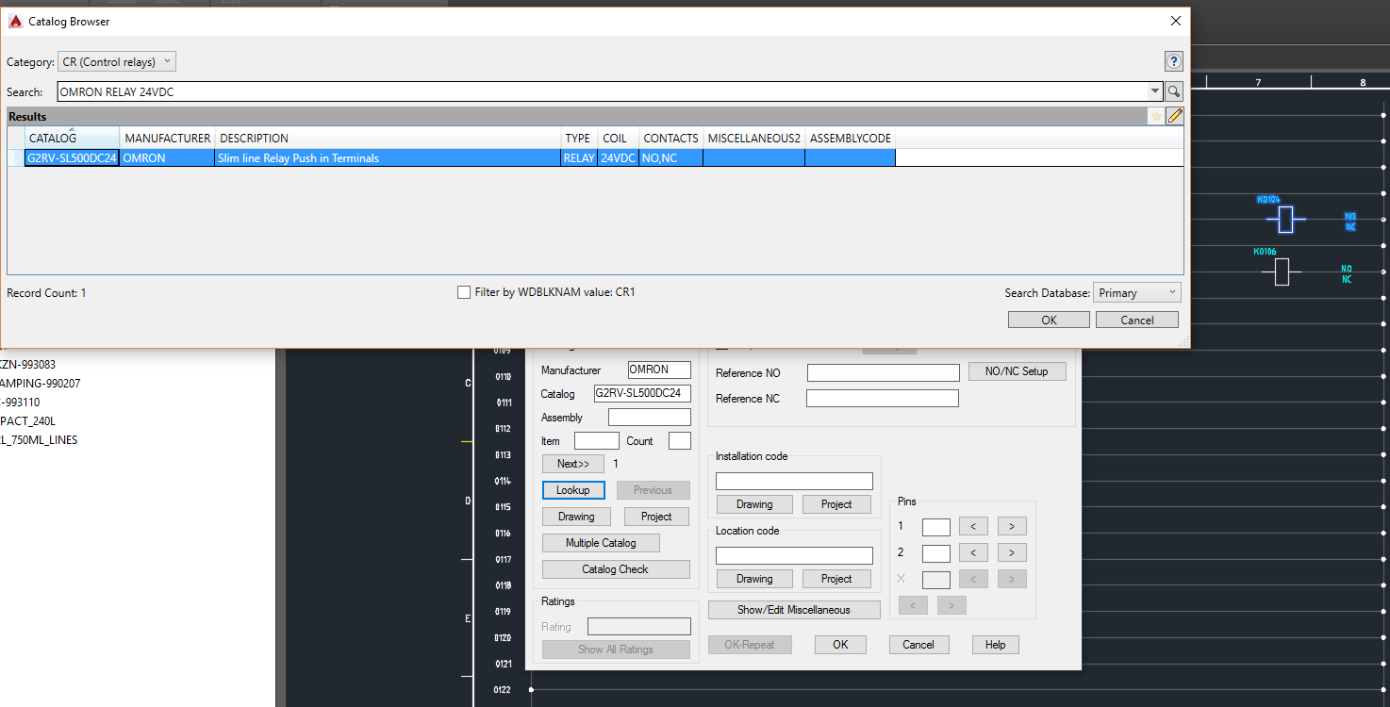Open Help in the component edit dialog
Viewport: 1390px width, 707px height.
pos(996,645)
